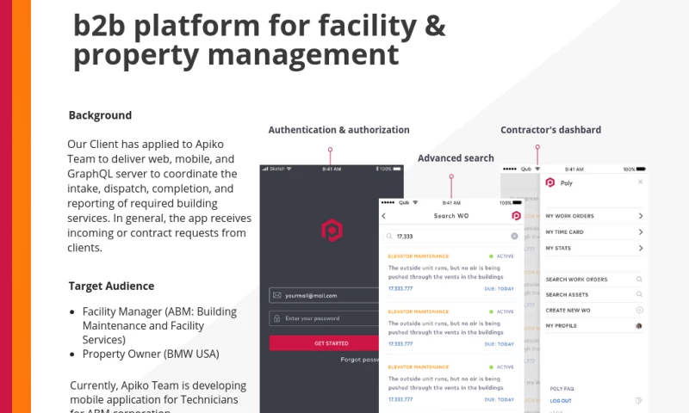Image resolution: width=689 pixels, height=413 pixels.
Task: Click the red Poly logo on login screen
Action: coord(332,230)
